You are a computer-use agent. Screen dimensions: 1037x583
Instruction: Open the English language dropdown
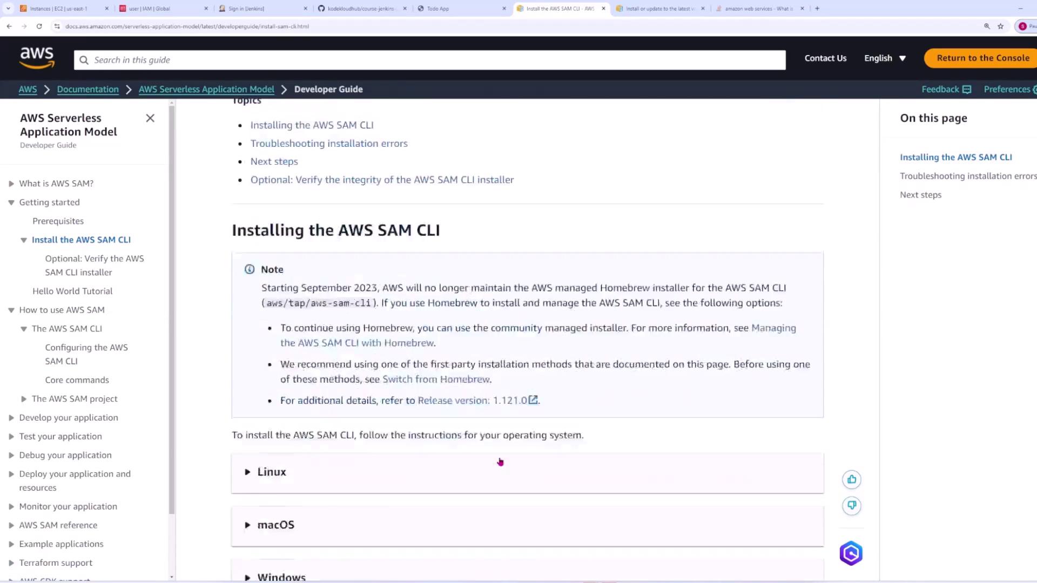885,58
